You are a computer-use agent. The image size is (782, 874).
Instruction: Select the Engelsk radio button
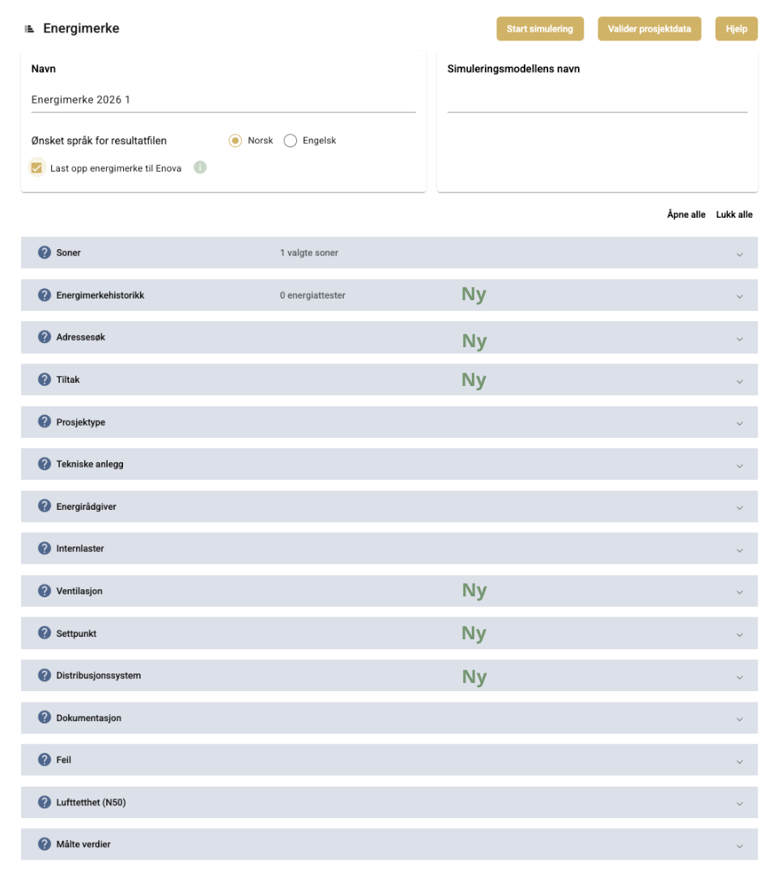click(291, 141)
